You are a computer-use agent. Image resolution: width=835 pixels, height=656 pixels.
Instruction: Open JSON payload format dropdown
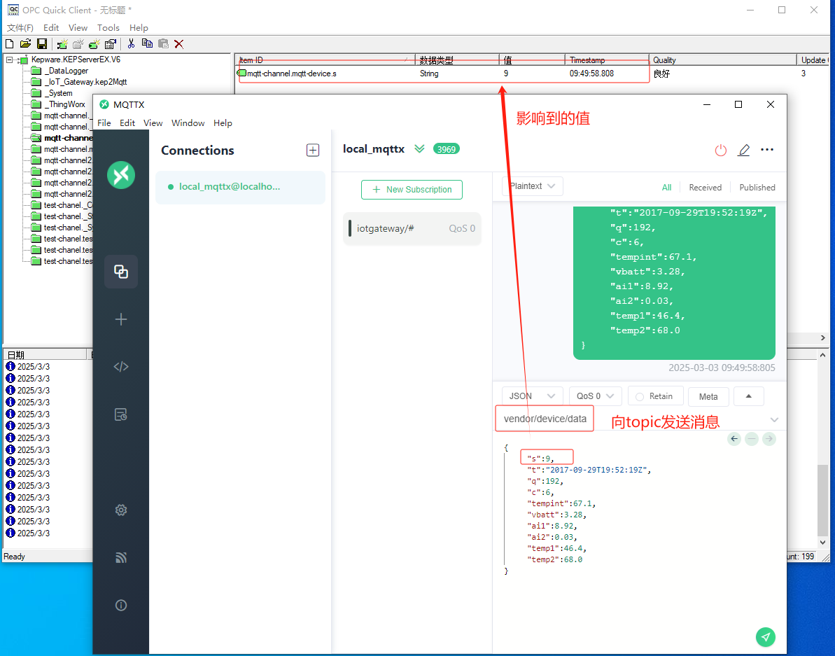pos(532,396)
